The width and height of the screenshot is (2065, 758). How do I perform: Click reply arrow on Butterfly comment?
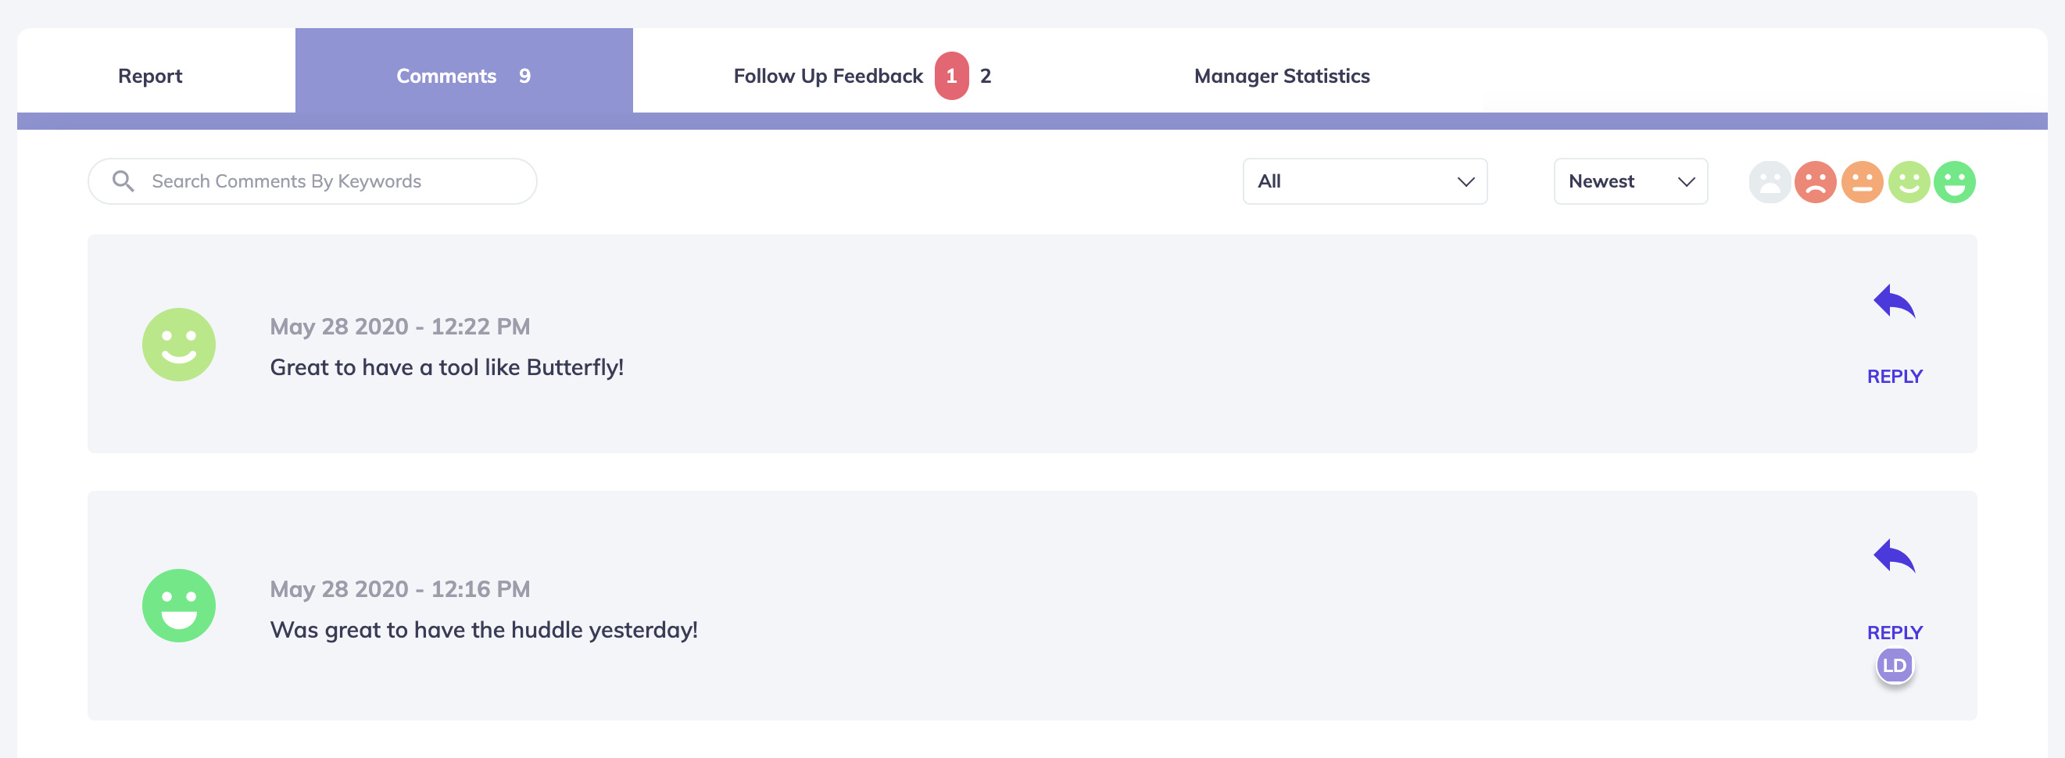[1895, 302]
